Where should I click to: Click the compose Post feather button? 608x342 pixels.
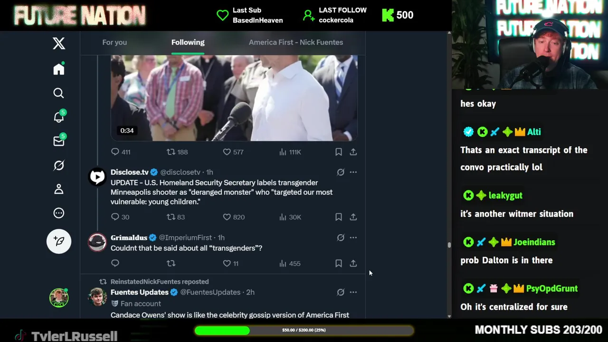[x=59, y=241]
